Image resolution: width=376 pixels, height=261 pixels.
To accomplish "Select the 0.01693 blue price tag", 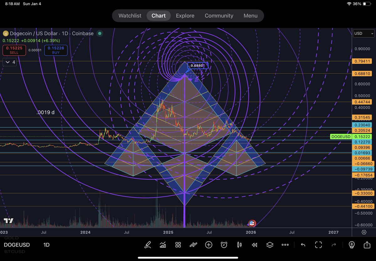I will 362,153.
